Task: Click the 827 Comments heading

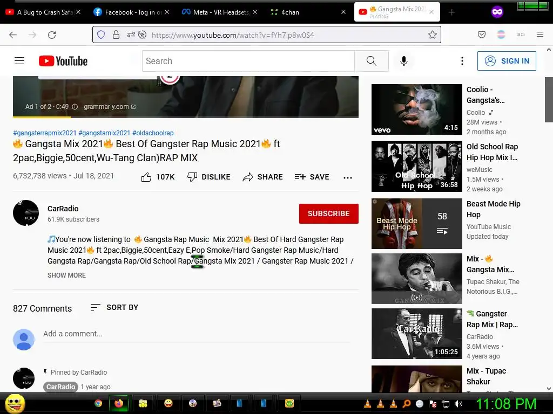Action: click(42, 308)
